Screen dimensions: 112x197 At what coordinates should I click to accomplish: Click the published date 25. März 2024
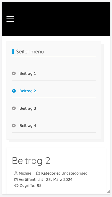click(59, 180)
